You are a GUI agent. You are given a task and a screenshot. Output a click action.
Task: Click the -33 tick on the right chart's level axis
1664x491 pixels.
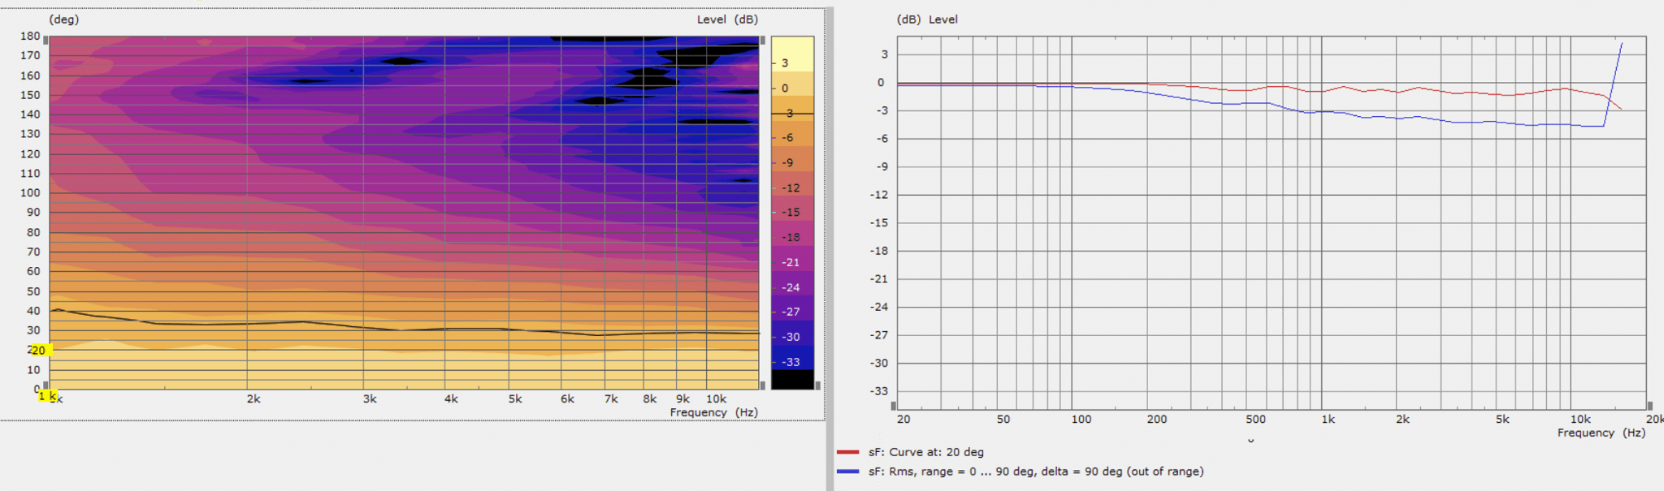coord(879,391)
